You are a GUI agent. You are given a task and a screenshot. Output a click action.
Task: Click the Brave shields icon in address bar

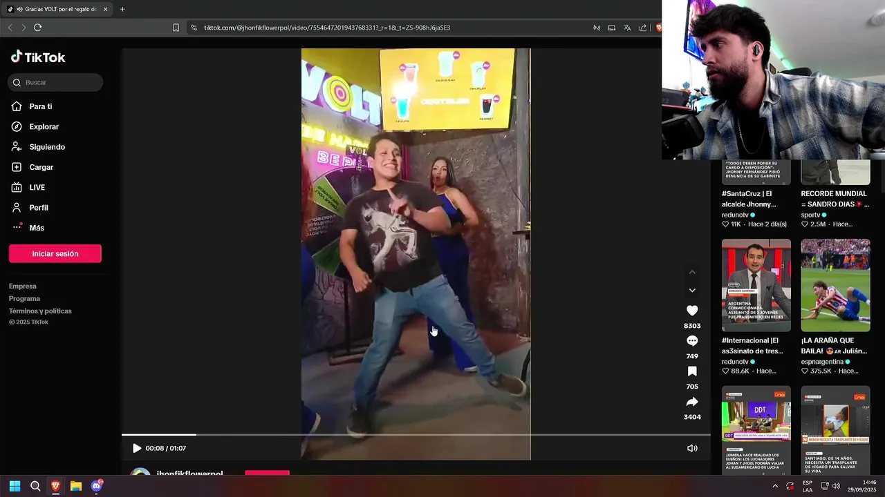click(659, 28)
